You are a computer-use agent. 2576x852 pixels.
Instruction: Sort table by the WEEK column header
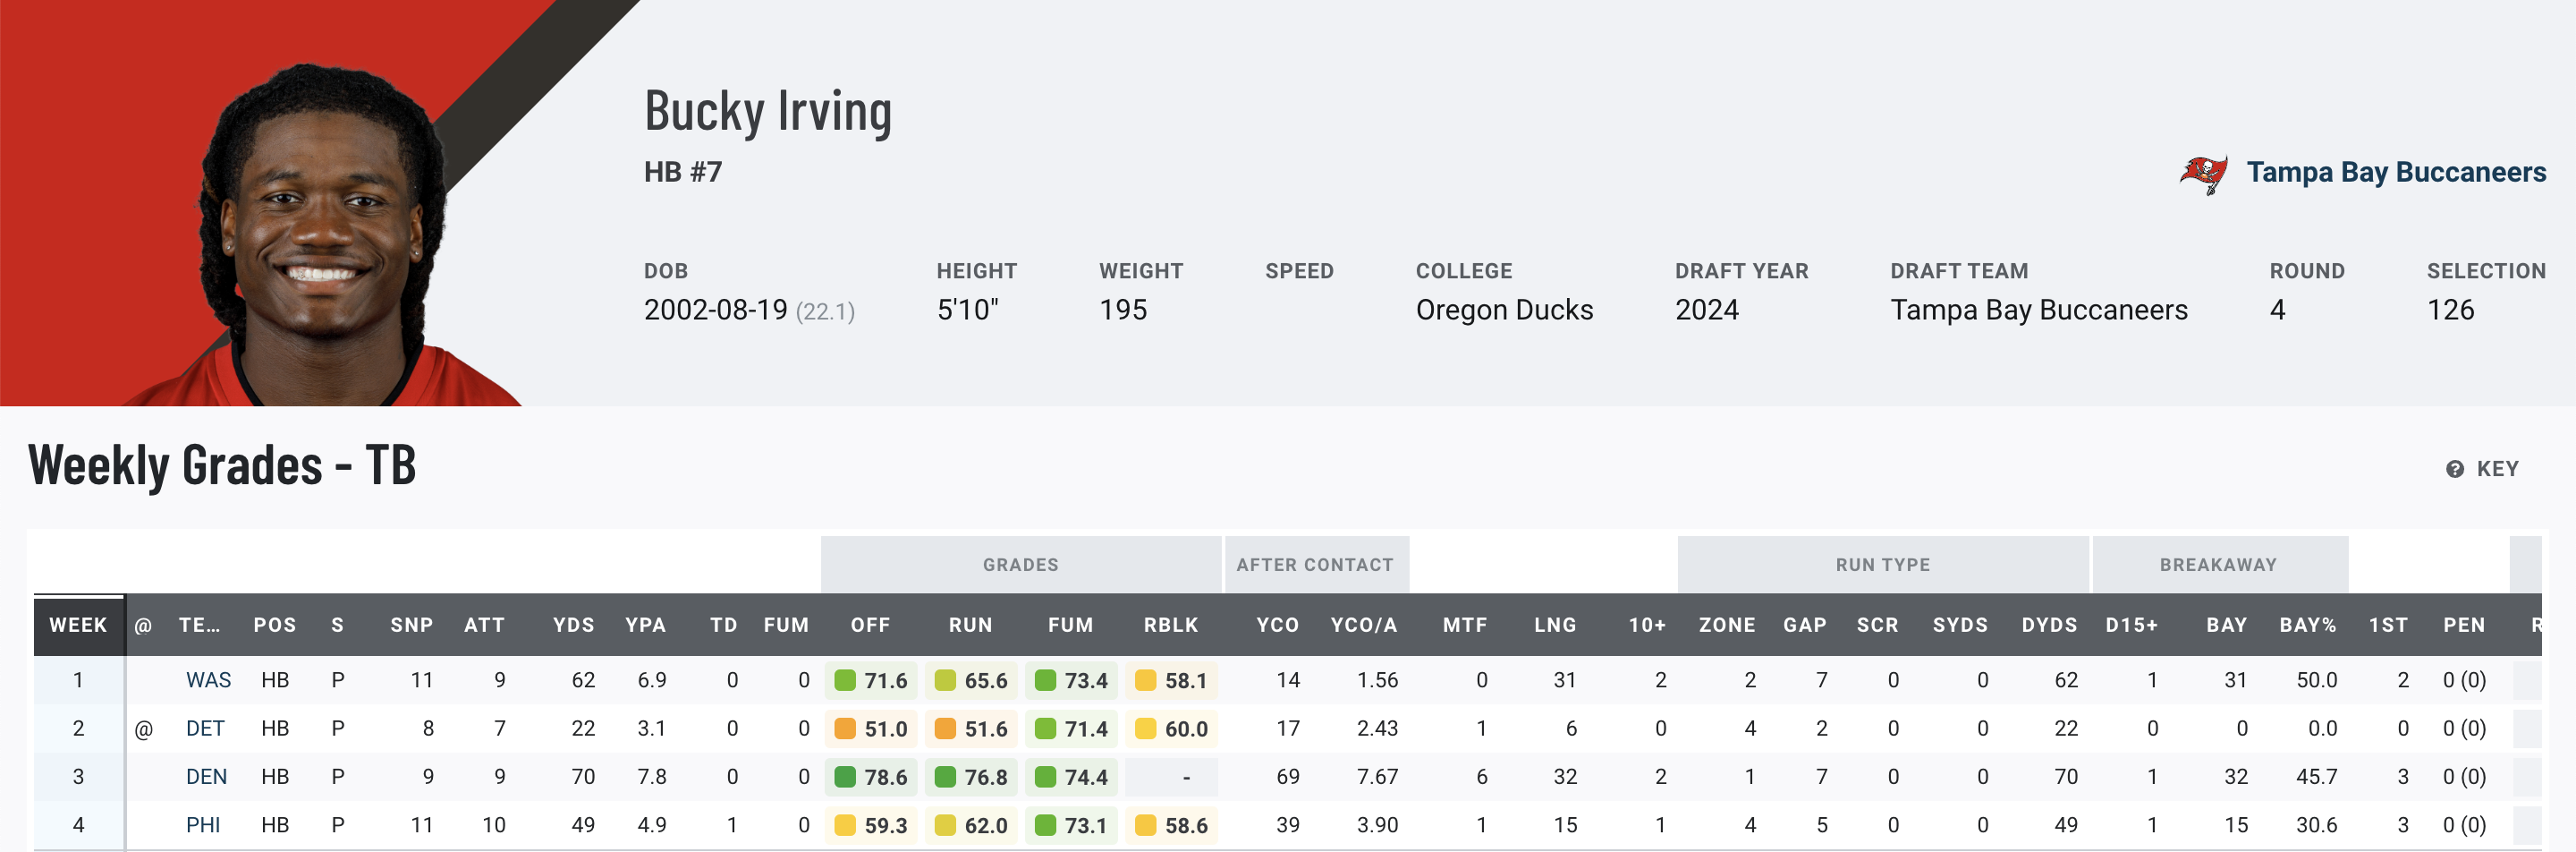78,625
